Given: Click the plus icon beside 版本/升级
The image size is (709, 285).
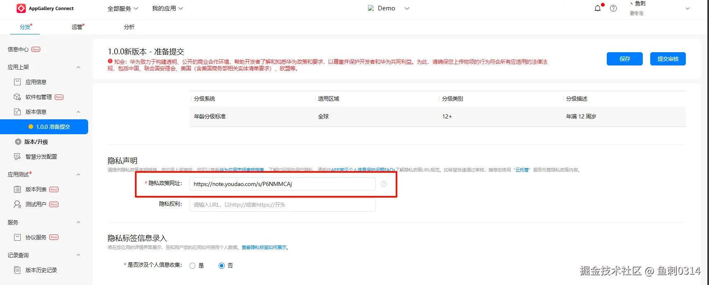Looking at the screenshot, I should click(x=18, y=142).
